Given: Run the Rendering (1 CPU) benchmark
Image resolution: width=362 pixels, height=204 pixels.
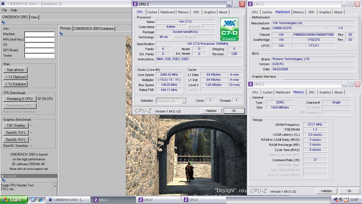Looking at the screenshot, I should tap(20, 99).
